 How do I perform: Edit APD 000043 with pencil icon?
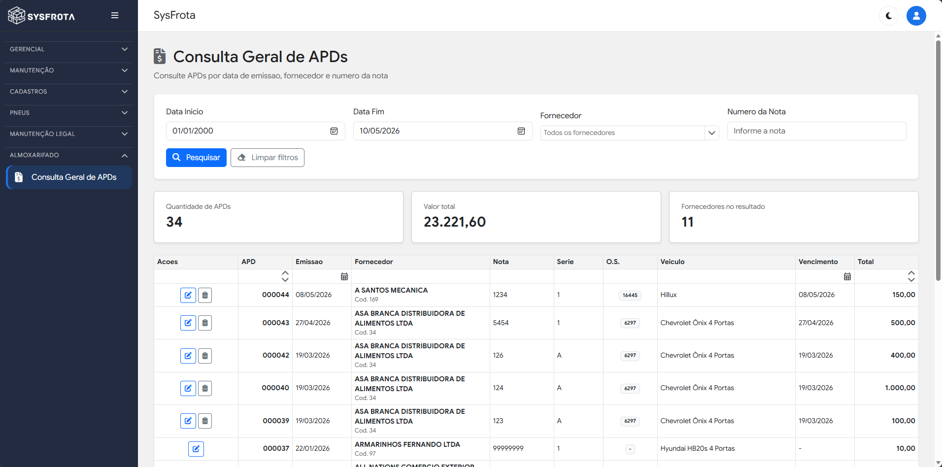pos(188,323)
